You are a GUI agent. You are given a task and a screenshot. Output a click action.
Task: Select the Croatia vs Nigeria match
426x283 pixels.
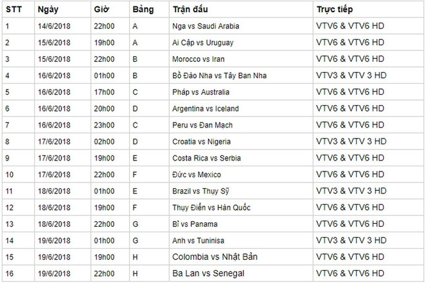click(x=203, y=142)
